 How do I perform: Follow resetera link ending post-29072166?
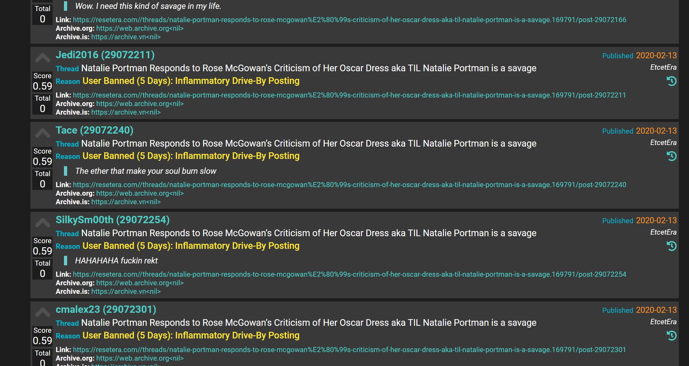(350, 20)
